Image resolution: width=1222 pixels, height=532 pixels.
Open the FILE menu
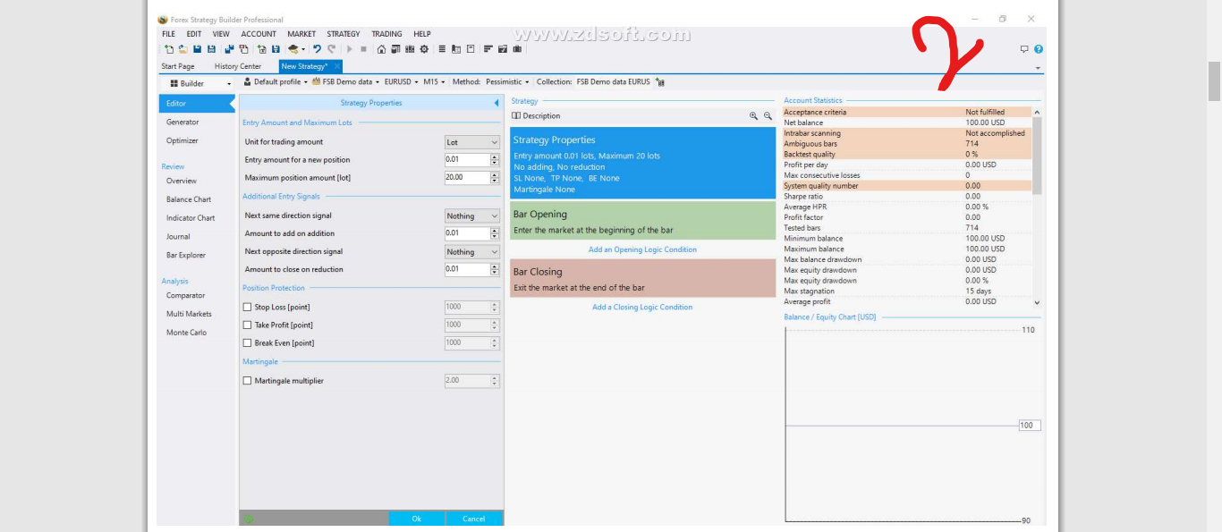[168, 34]
